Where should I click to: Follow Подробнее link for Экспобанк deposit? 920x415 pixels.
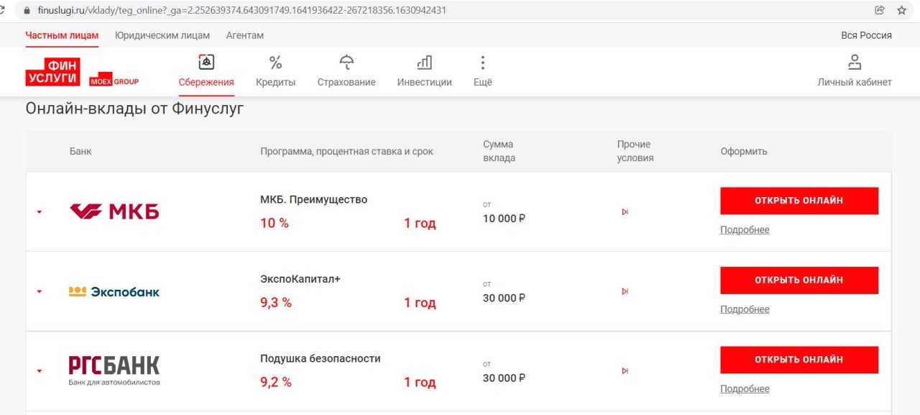[745, 309]
